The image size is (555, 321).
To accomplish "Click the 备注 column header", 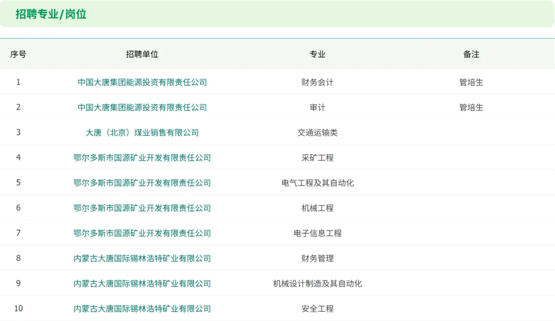I will point(471,54).
